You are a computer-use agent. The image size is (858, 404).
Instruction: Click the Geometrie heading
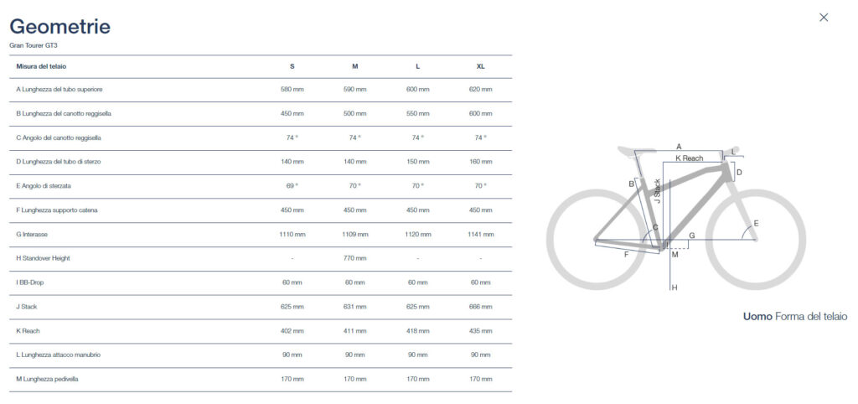point(60,26)
